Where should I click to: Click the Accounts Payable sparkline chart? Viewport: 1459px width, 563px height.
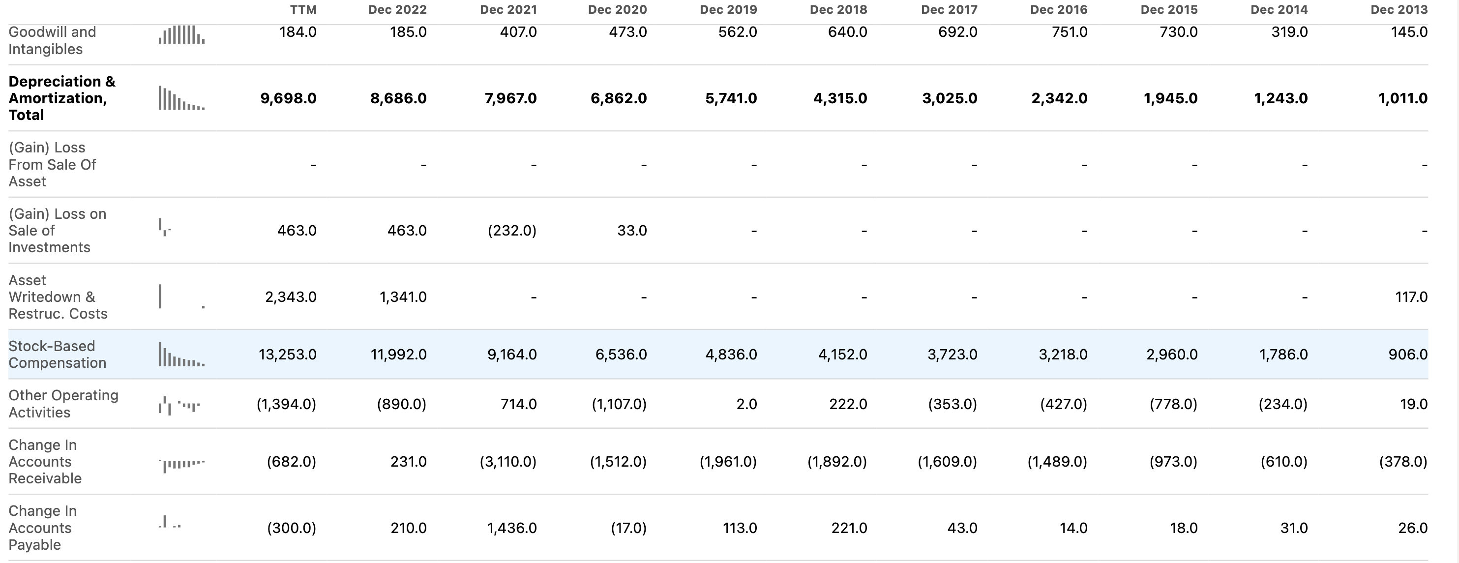pos(169,522)
